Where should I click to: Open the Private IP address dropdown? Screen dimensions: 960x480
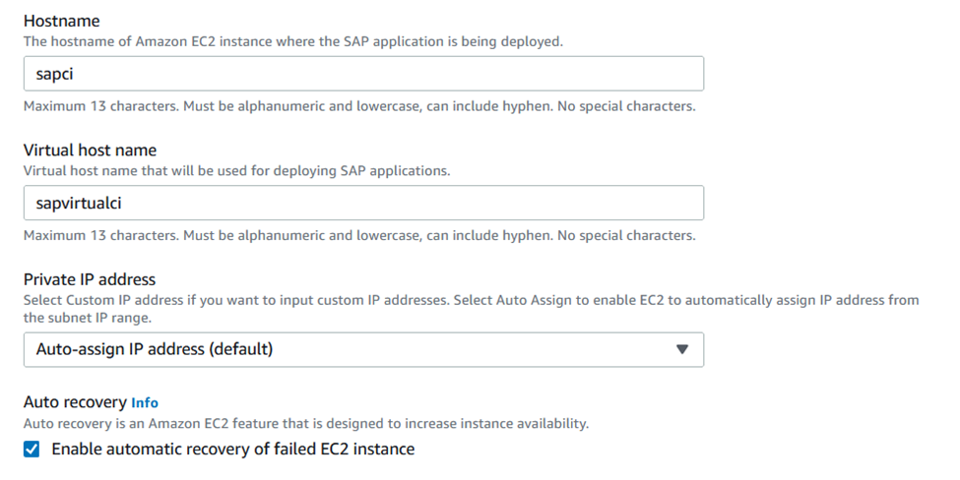(362, 349)
